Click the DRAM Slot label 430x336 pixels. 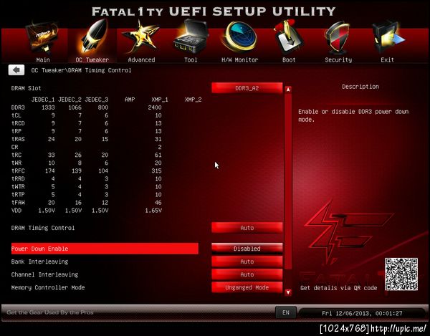[26, 88]
